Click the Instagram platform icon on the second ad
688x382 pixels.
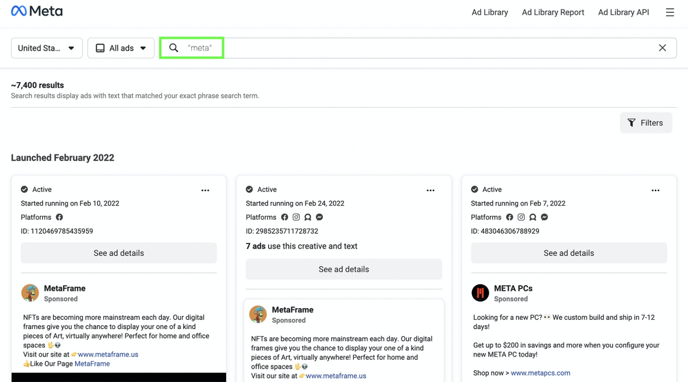point(296,217)
